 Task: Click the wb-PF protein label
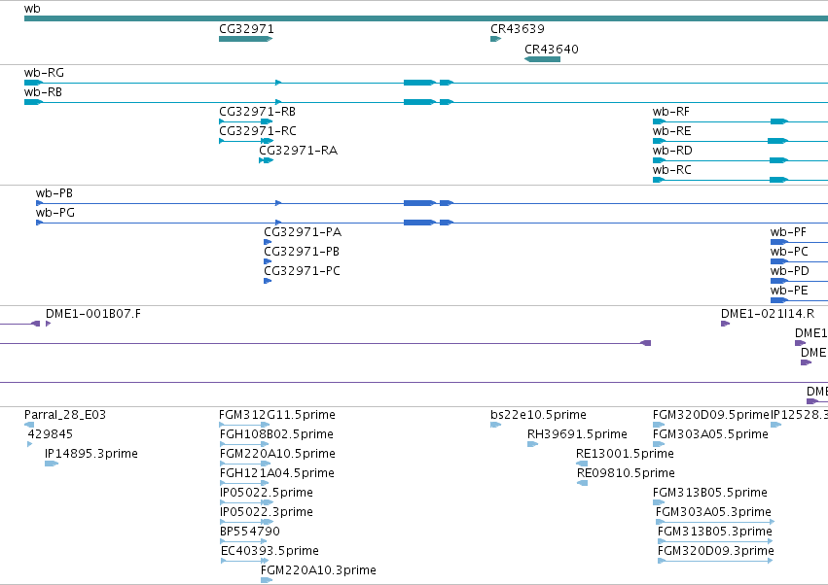788,232
